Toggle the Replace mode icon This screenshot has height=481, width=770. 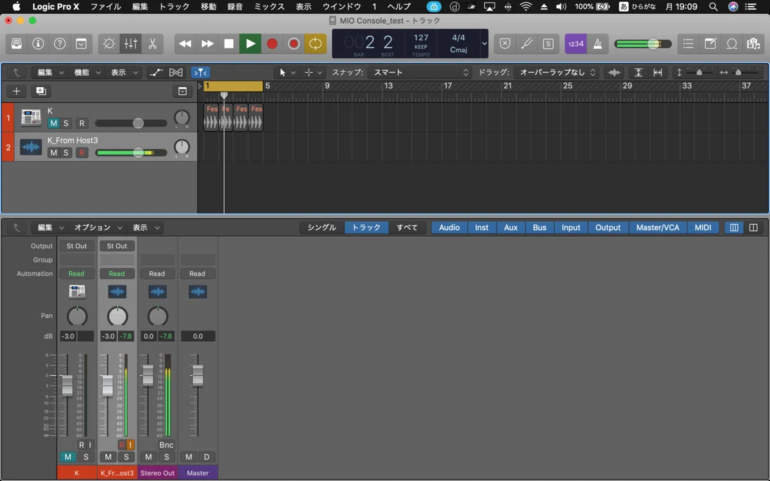(505, 44)
